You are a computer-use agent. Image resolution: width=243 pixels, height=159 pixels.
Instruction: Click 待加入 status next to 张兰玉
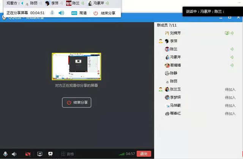click(x=230, y=89)
